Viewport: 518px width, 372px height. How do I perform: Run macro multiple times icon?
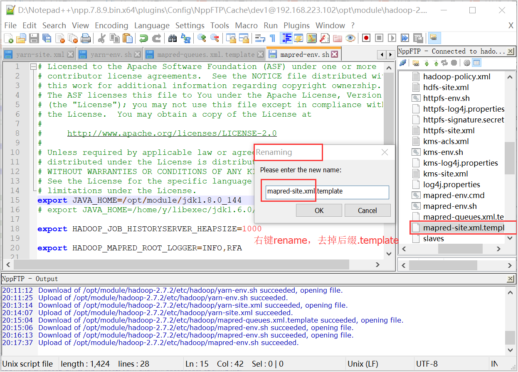click(405, 38)
